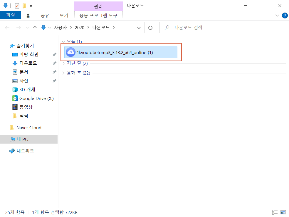
Task: Open 바탕 화면 in the sidebar
Action: point(29,54)
